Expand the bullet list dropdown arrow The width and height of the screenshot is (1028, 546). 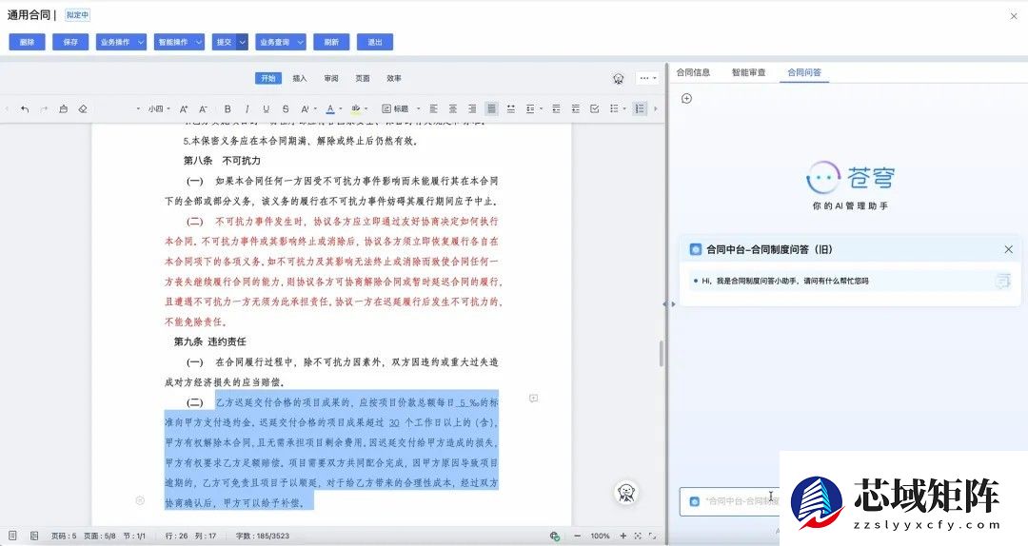624,108
